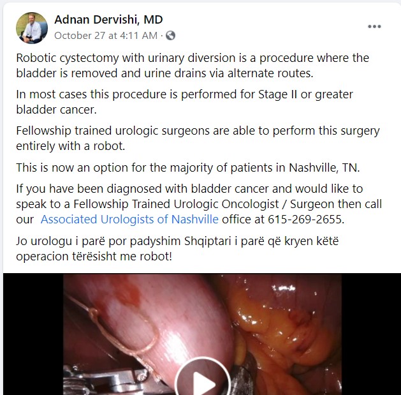
Task: Click the 'In most cases this procedure' paragraph
Action: (x=184, y=102)
